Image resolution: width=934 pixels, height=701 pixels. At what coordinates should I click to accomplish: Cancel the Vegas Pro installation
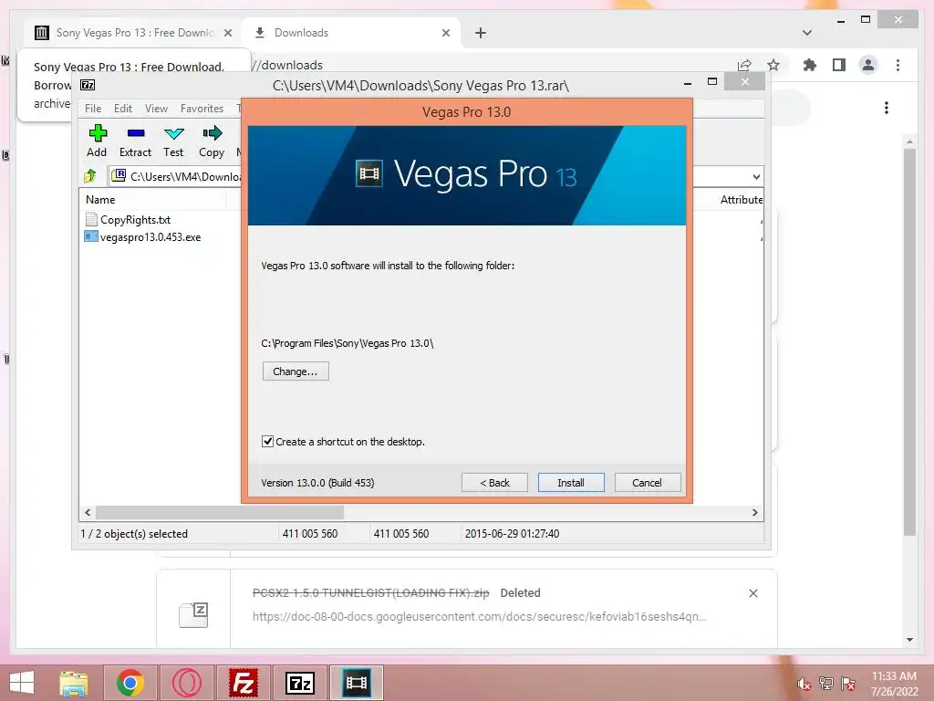tap(647, 483)
